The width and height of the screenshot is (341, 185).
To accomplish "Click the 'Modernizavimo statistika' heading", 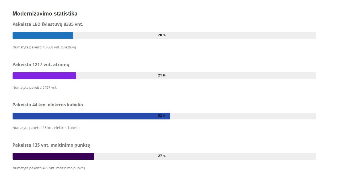I will click(x=45, y=14).
